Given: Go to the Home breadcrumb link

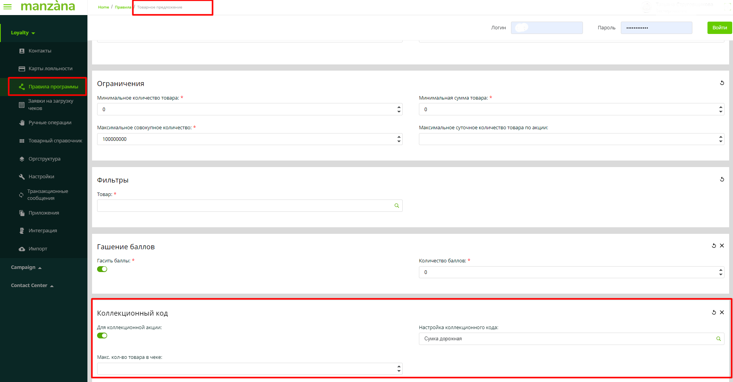Looking at the screenshot, I should coord(103,7).
